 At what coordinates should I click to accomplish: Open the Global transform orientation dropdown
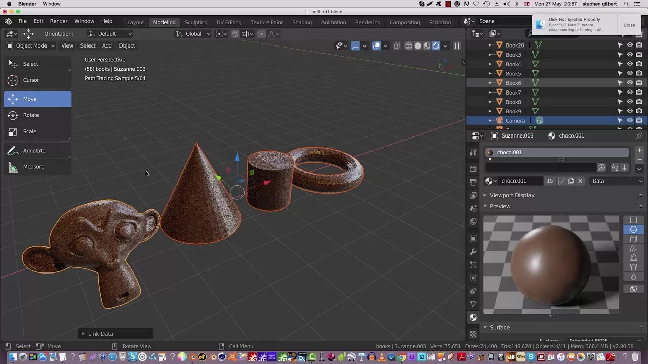(x=193, y=34)
